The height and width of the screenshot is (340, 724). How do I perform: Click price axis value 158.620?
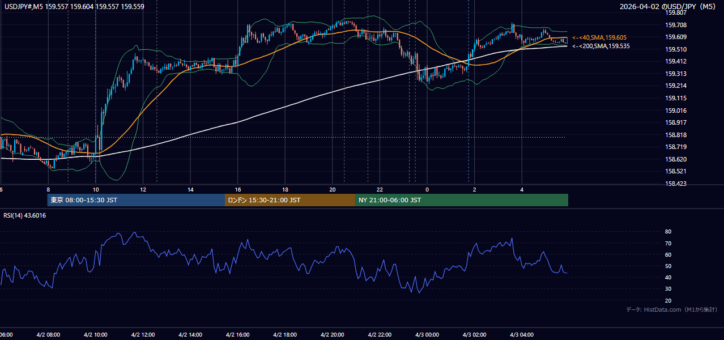click(x=676, y=159)
